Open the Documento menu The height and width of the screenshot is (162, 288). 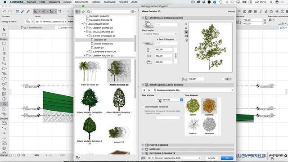click(81, 2)
